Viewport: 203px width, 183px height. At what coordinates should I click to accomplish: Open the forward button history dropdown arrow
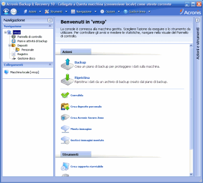pyautogui.click(x=18, y=12)
